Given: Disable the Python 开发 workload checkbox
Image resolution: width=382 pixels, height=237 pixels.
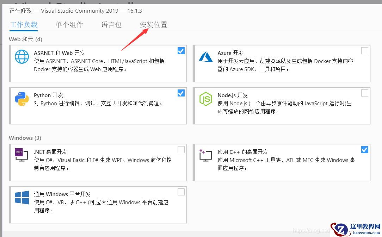Looking at the screenshot, I should [181, 93].
